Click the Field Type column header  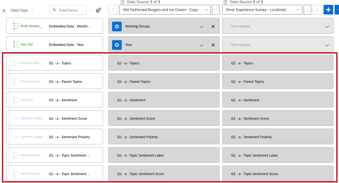19,10
